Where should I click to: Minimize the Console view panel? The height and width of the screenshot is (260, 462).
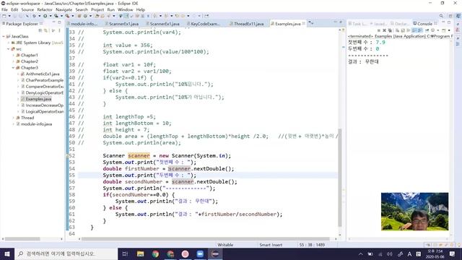[443, 22]
